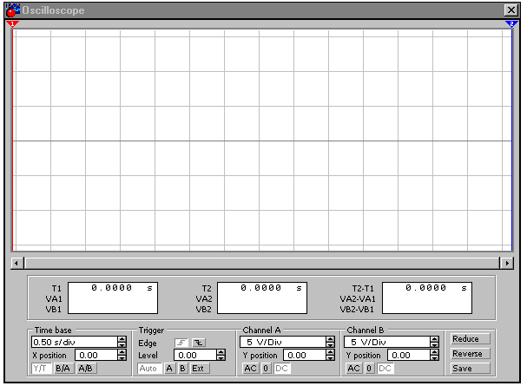
Task: Click the left arrow of the horizontal scrollbar
Action: 16,263
